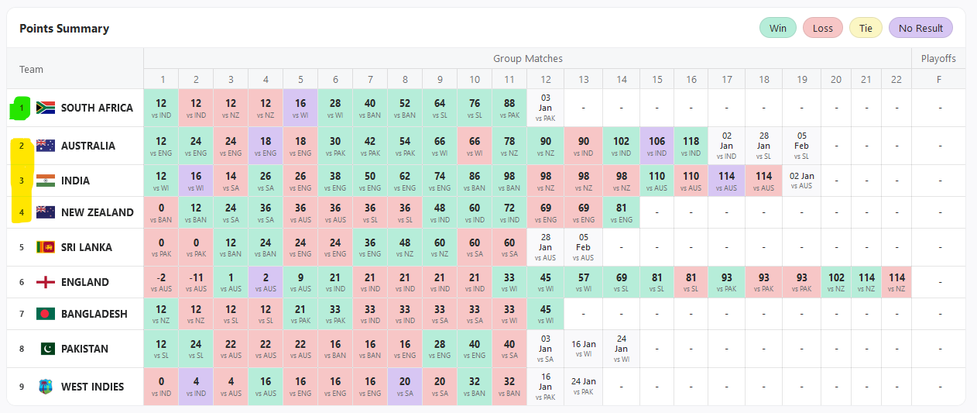Screen dimensions: 977x413
Task: Click the Bangladesh flag icon
Action: pos(46,314)
